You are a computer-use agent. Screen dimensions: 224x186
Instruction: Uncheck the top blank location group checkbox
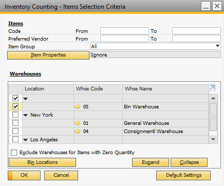click(15, 98)
